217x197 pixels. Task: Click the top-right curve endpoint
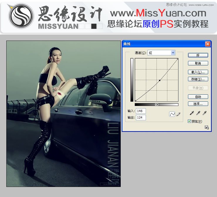(178, 59)
